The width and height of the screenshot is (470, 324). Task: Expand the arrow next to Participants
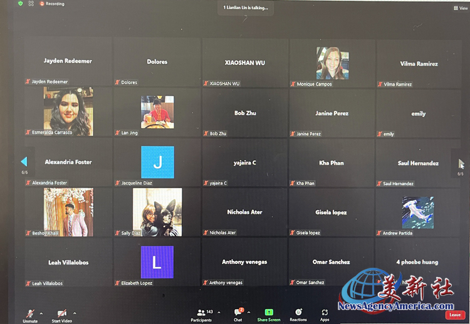219,313
